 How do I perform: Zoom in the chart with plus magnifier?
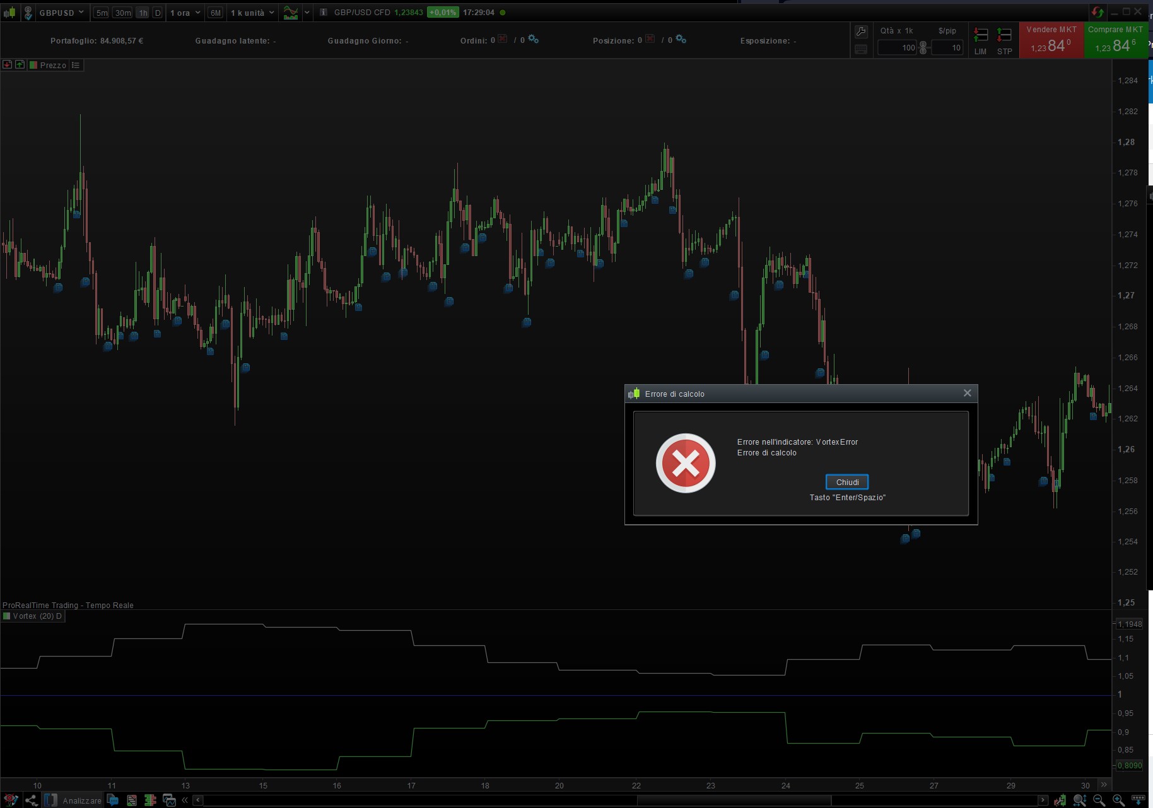pos(1118,800)
